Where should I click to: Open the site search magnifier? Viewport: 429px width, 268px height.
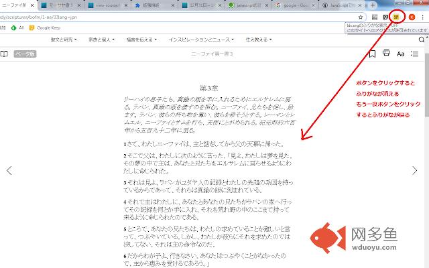click(422, 40)
